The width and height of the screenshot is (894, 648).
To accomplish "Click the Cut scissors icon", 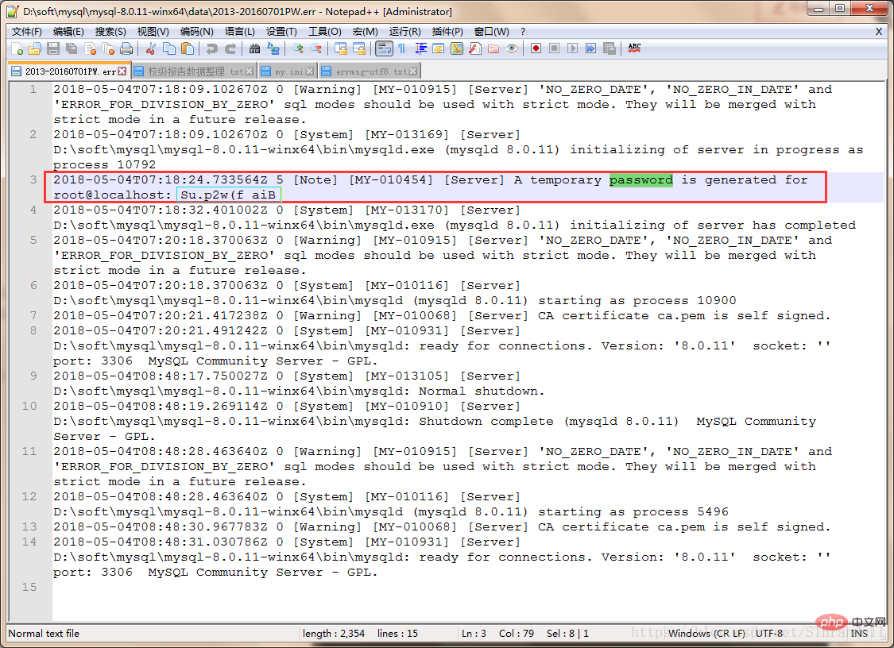I will pos(150,49).
